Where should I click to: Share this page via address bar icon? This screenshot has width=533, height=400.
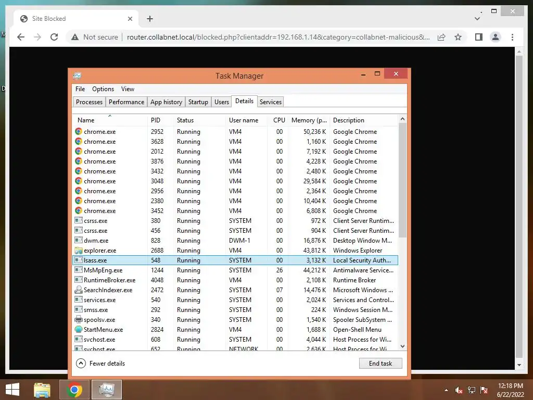click(x=441, y=37)
